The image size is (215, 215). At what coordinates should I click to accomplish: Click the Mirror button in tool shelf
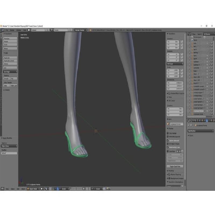coord(10,48)
